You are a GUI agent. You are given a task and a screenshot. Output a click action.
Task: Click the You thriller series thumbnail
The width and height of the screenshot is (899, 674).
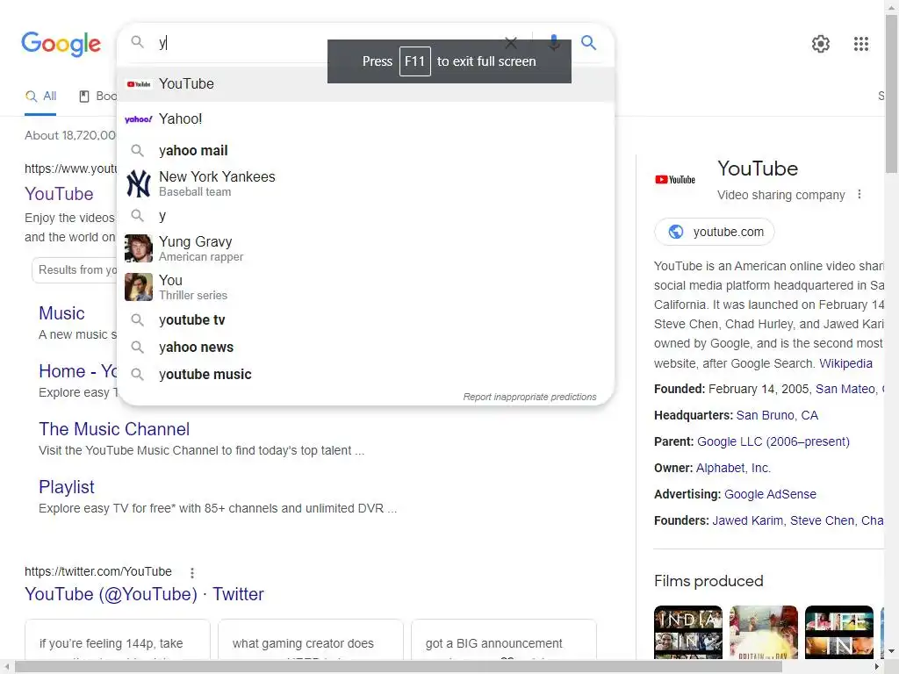pos(138,287)
